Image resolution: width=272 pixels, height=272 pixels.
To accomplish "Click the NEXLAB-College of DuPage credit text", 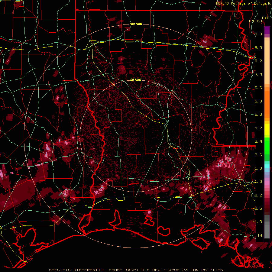I will (x=241, y=3).
